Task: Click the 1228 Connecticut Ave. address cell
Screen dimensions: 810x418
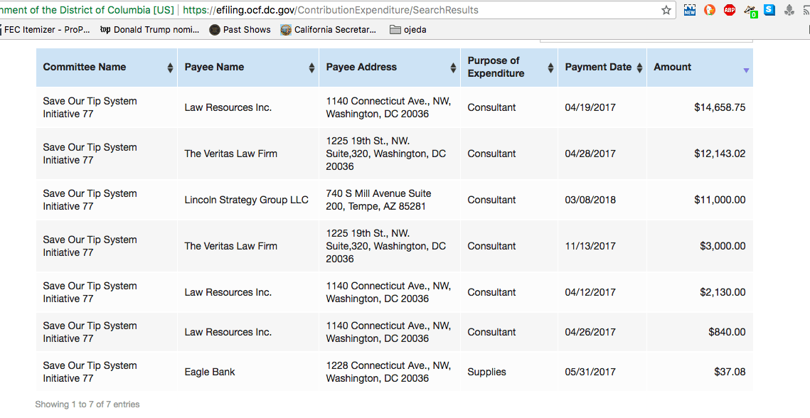Action: coord(388,372)
